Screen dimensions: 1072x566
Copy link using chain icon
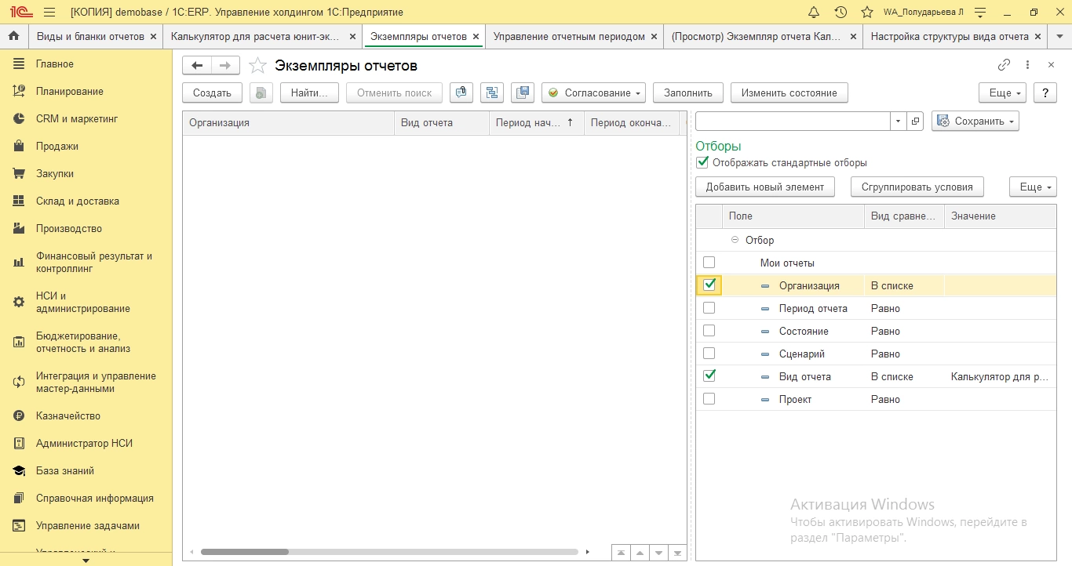tap(1004, 65)
